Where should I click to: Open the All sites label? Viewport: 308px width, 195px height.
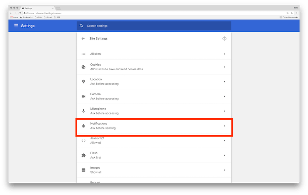pos(95,54)
